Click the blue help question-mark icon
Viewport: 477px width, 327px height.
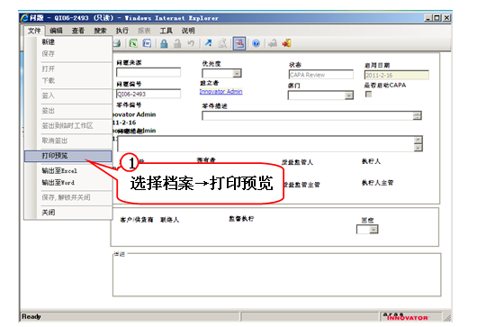pyautogui.click(x=256, y=43)
